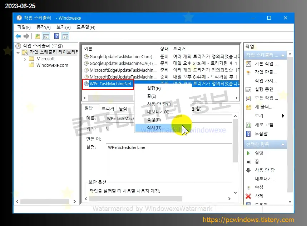The height and width of the screenshot is (226, 307).
Task: Click the 트리거 column header
Action: [x=179, y=49]
